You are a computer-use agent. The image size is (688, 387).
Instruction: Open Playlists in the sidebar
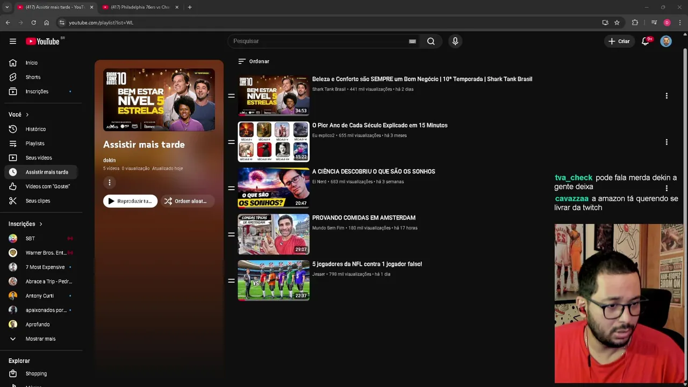pos(41,144)
